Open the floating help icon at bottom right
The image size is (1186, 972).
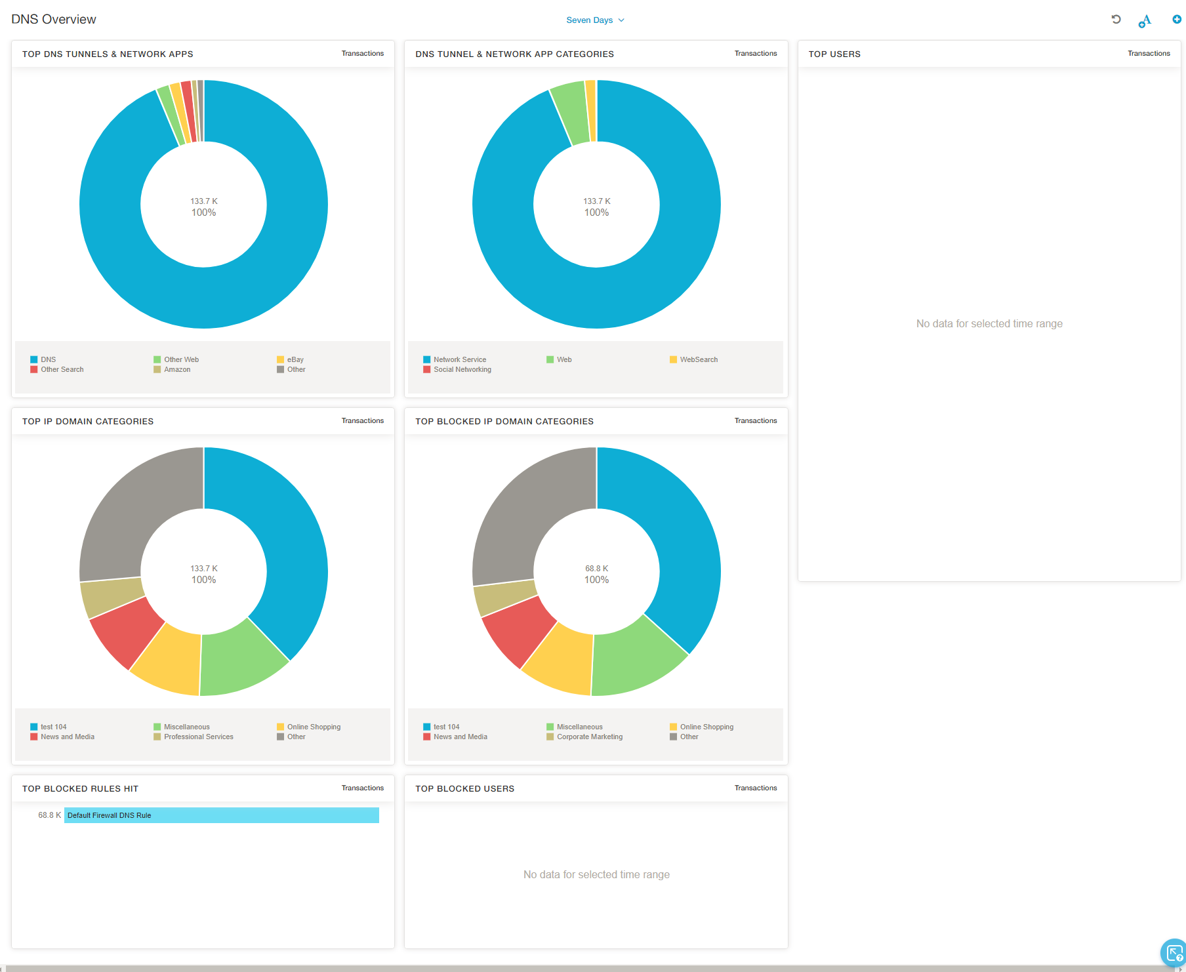1174,952
